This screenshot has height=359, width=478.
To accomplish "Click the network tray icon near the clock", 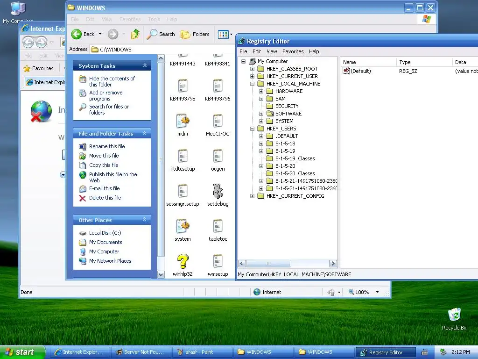I will click(x=443, y=352).
